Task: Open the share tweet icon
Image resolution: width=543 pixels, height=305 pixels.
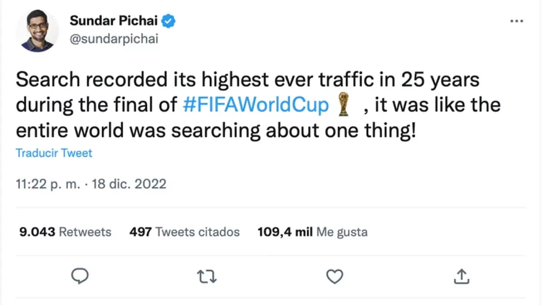Action: [461, 276]
